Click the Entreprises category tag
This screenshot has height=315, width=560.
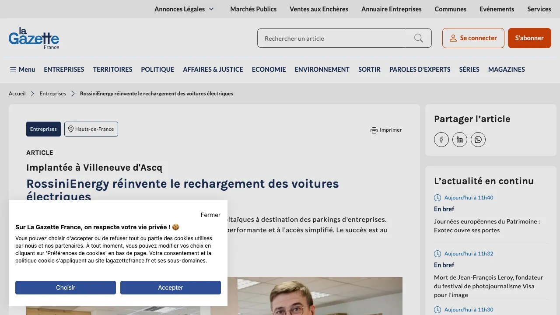(x=43, y=129)
